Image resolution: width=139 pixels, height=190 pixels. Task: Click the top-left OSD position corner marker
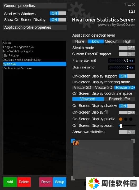pos(73,141)
